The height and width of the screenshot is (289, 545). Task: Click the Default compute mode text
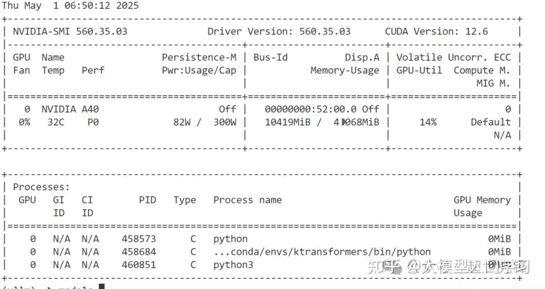(490, 122)
